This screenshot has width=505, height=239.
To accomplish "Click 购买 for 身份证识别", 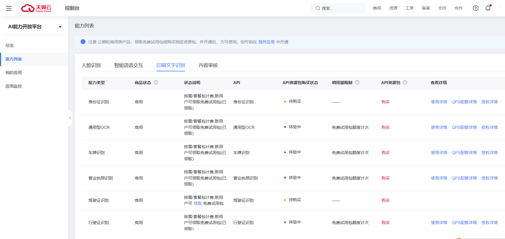I will [x=386, y=102].
